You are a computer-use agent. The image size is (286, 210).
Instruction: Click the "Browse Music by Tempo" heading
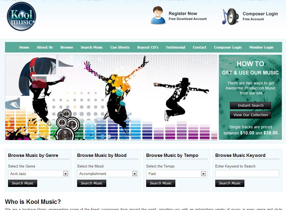point(172,155)
